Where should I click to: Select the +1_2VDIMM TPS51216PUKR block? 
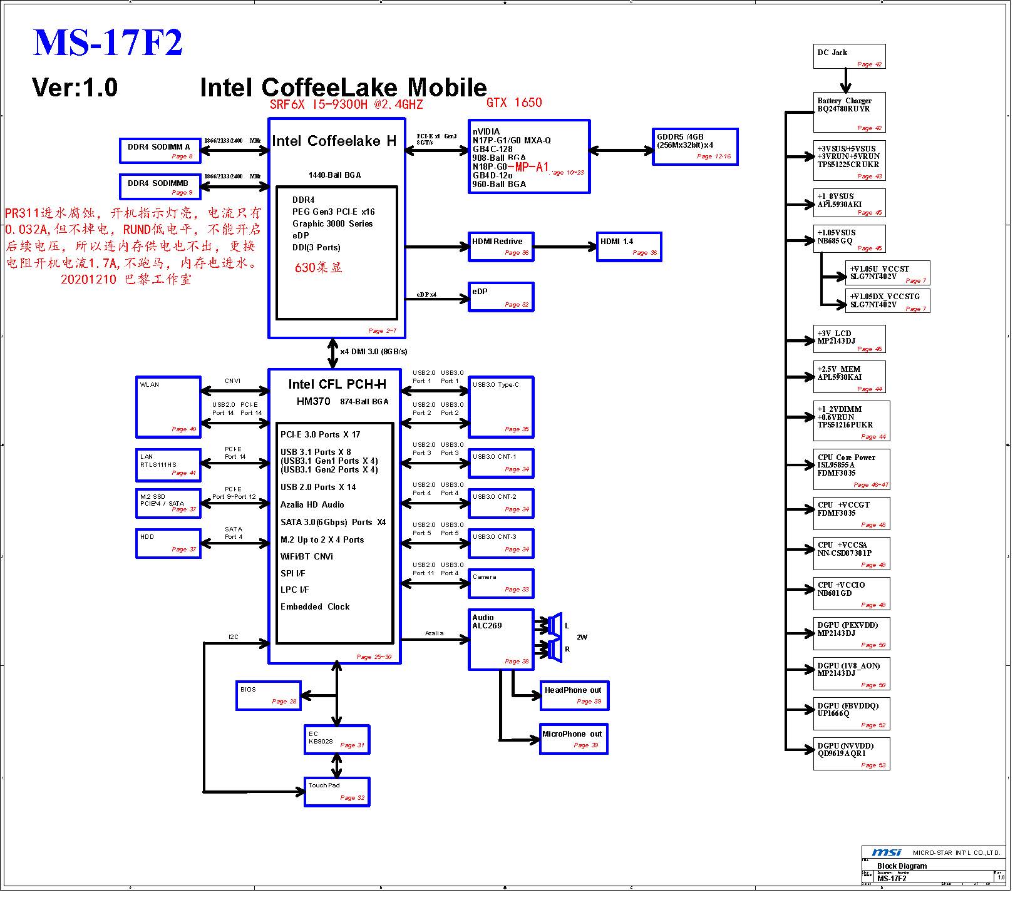852,421
